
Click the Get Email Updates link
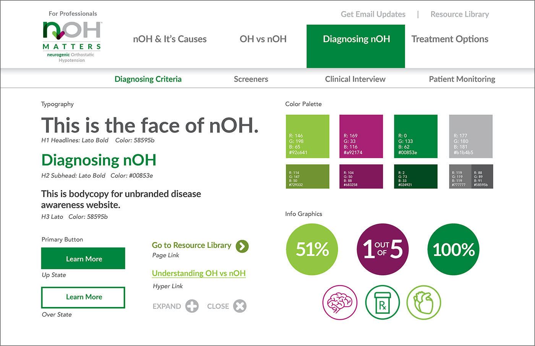click(x=373, y=14)
